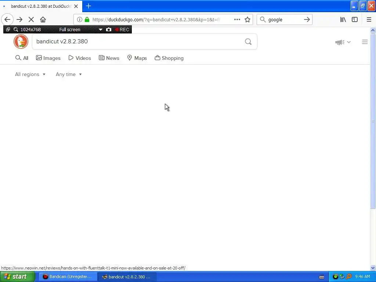Open the Bandicam Full screen dropdown arrow

tap(101, 30)
